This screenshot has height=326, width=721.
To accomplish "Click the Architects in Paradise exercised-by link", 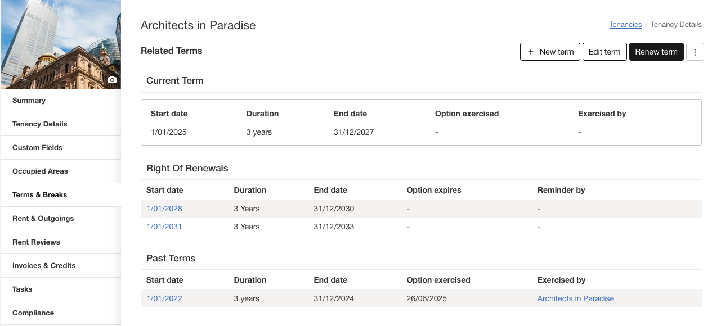I will click(575, 298).
